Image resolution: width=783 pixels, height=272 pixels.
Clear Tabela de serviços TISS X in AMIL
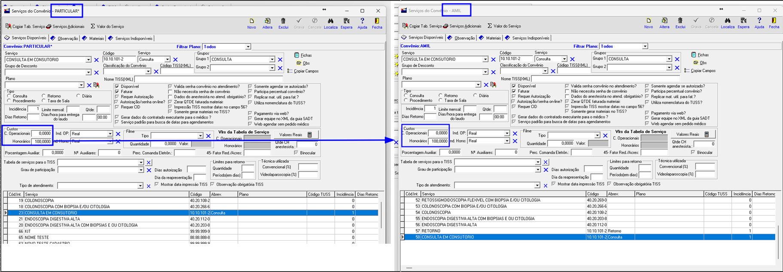click(x=545, y=162)
